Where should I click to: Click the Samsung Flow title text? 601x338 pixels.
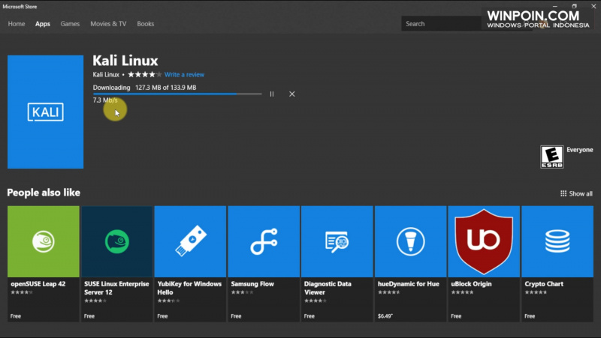252,284
